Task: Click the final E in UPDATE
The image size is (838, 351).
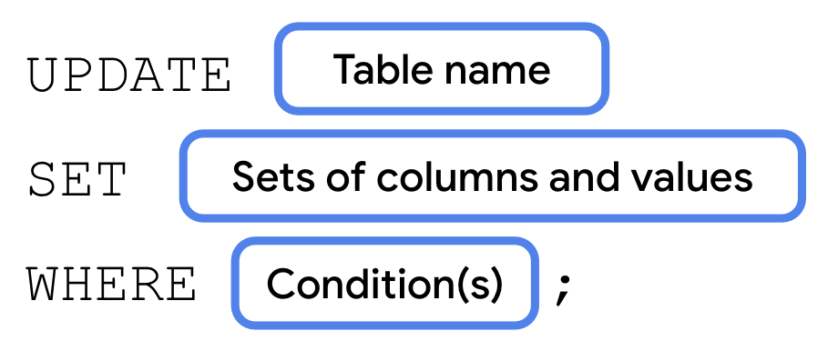Action: 215,75
